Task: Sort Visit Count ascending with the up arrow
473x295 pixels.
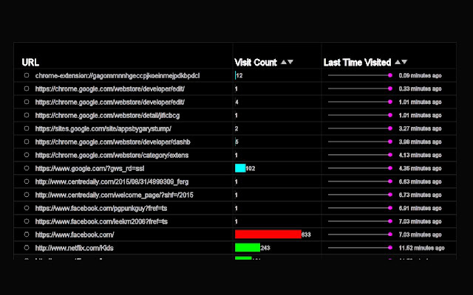Action: pos(284,62)
